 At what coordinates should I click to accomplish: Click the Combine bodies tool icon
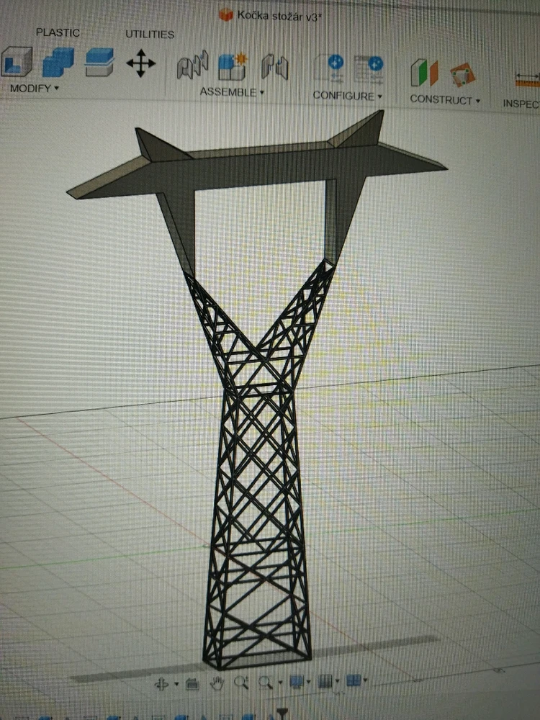pos(58,63)
